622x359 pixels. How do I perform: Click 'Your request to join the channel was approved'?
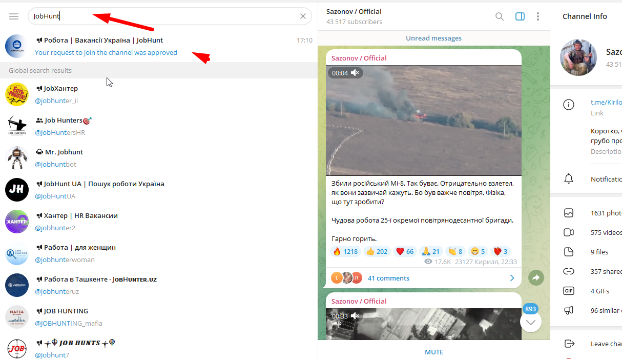tap(106, 52)
